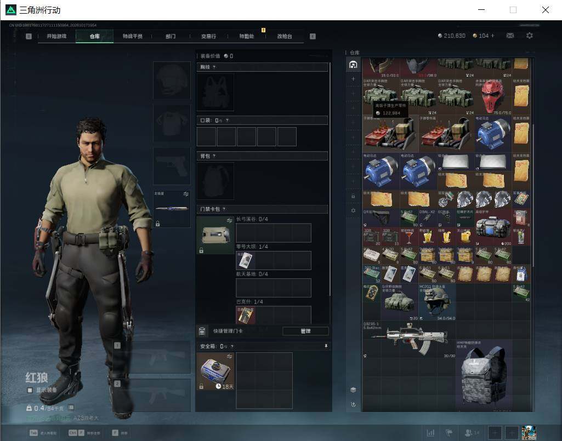The width and height of the screenshot is (562, 441).
Task: Open the 特战干员 tab
Action: 132,36
